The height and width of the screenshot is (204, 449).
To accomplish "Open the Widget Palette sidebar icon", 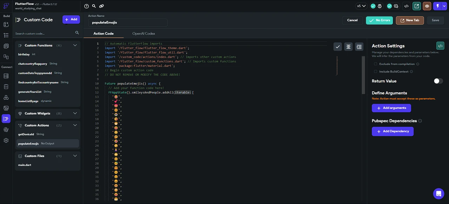I will 6,24.
